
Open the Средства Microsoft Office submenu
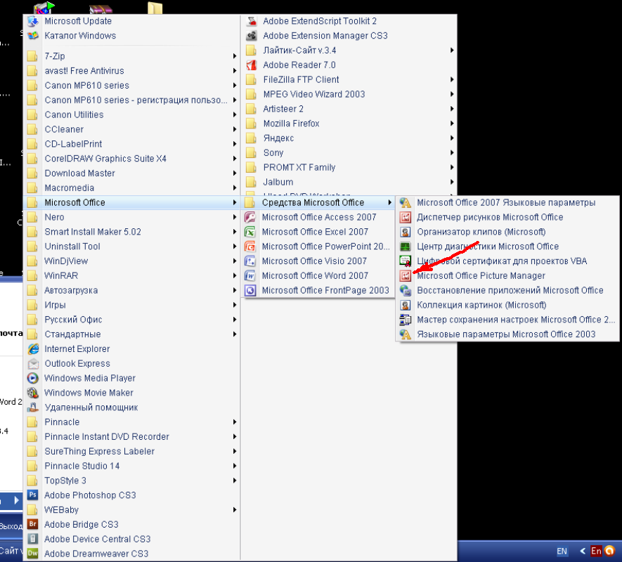(318, 202)
